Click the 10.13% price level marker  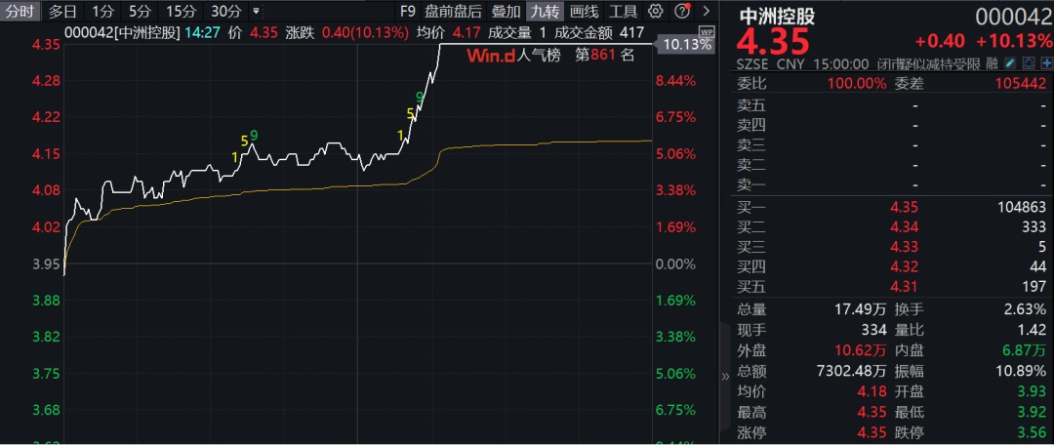click(686, 45)
